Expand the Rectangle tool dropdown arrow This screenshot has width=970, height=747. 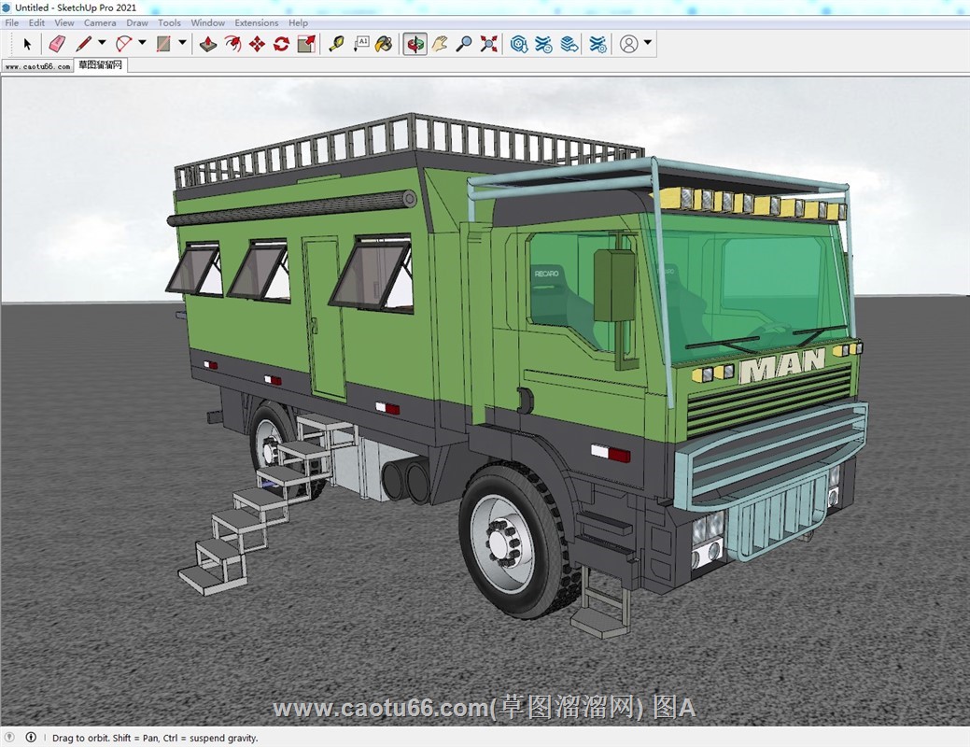(182, 43)
